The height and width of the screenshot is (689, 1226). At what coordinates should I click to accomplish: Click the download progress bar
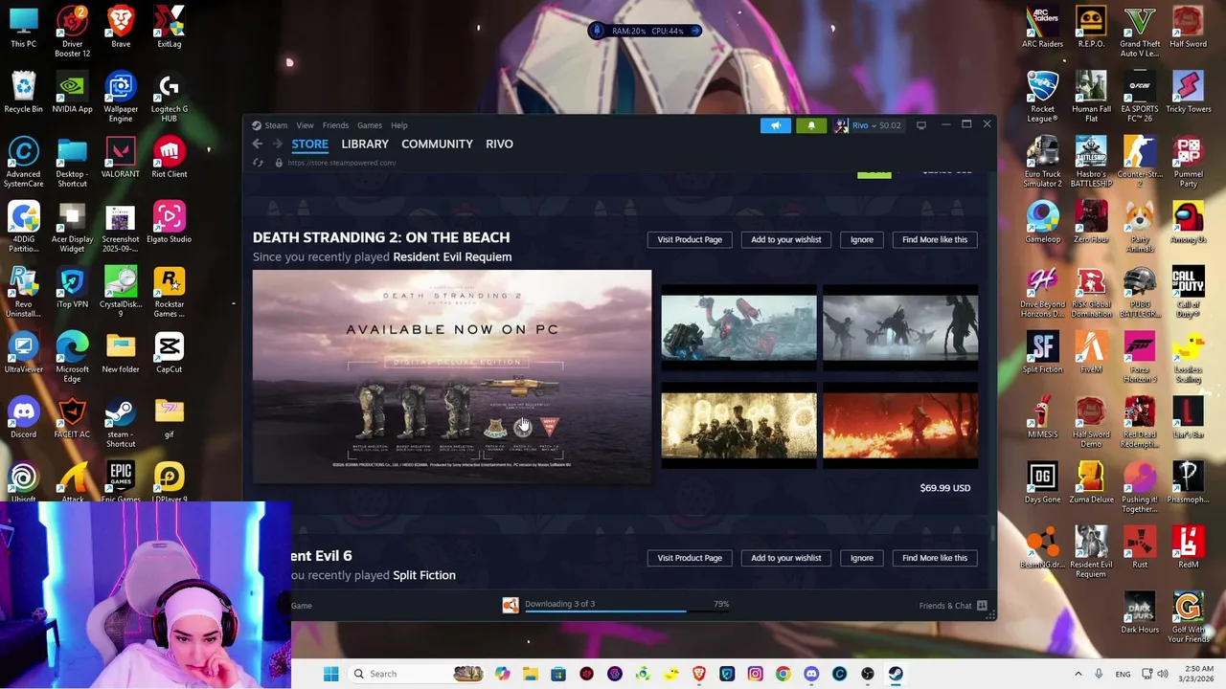pos(626,611)
